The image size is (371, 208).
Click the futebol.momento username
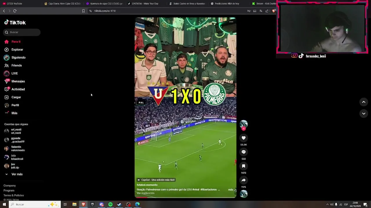click(x=147, y=185)
